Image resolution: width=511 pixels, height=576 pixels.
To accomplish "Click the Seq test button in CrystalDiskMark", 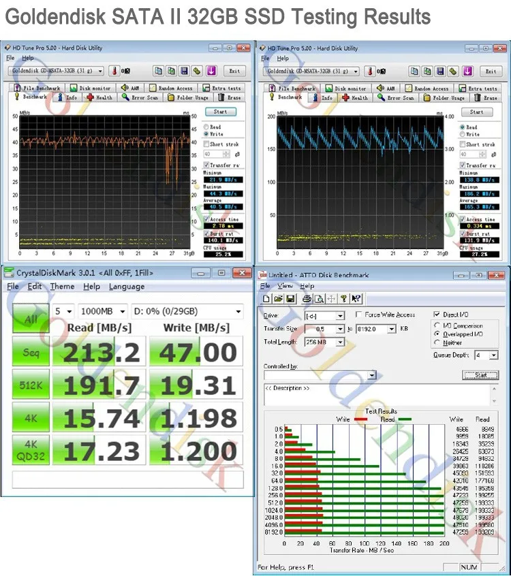I will (x=31, y=352).
